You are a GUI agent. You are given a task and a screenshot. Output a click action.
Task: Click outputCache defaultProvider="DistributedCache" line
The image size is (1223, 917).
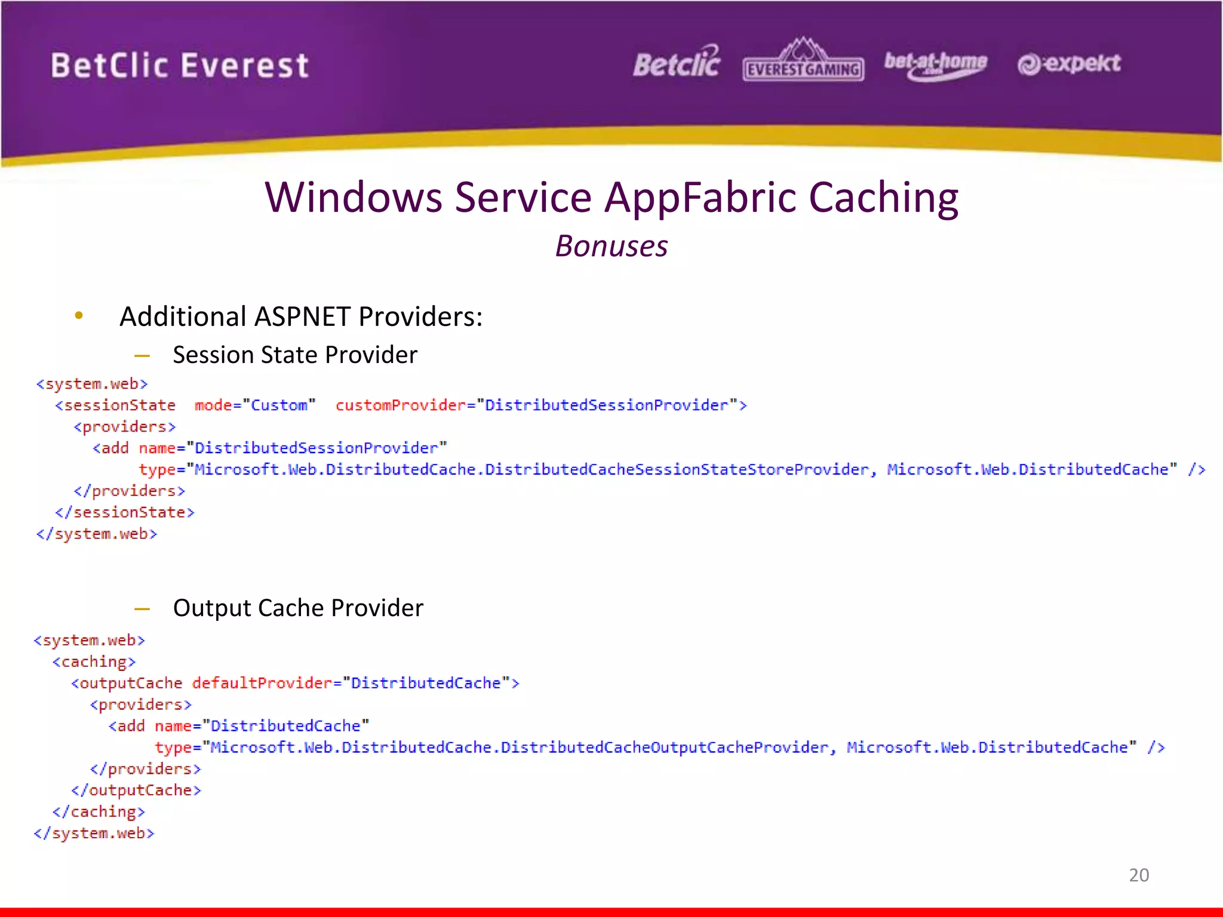(295, 683)
